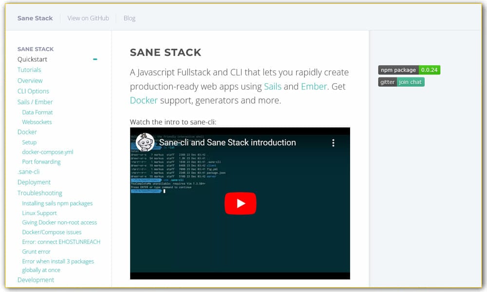Open the CLI Options page

pyautogui.click(x=34, y=91)
